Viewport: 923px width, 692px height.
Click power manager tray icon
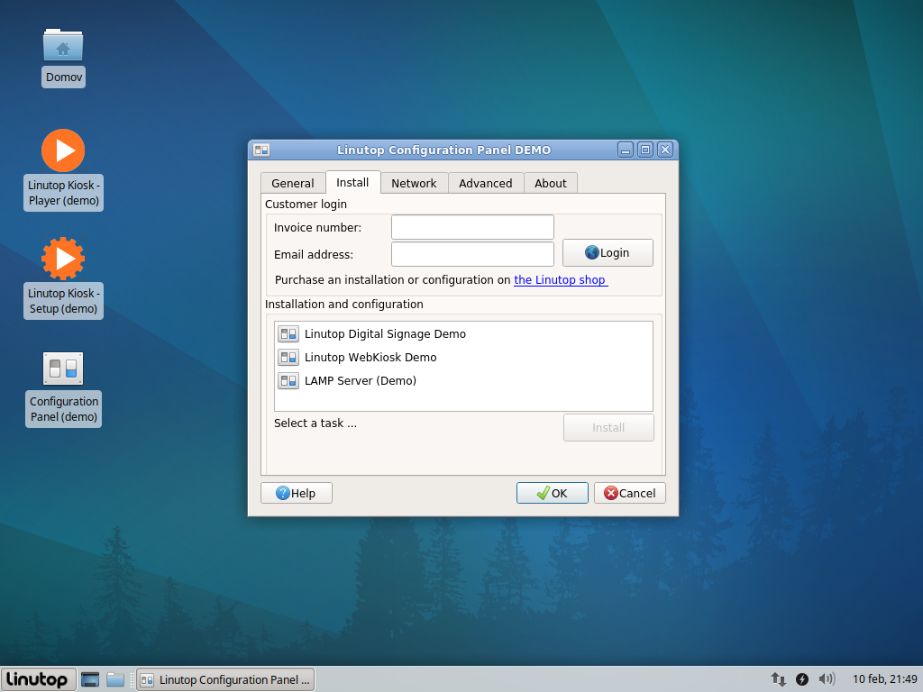pyautogui.click(x=801, y=679)
